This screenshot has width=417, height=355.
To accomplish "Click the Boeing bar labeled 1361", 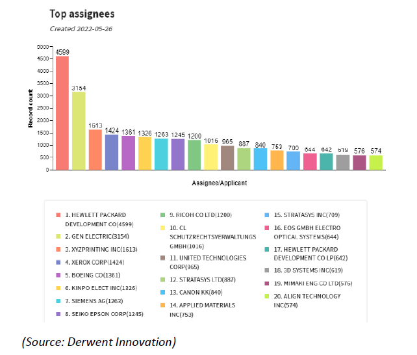I will 129,153.
